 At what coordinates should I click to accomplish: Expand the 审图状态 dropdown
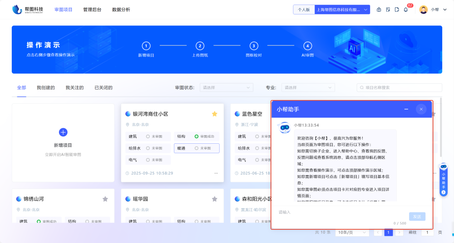pos(226,87)
